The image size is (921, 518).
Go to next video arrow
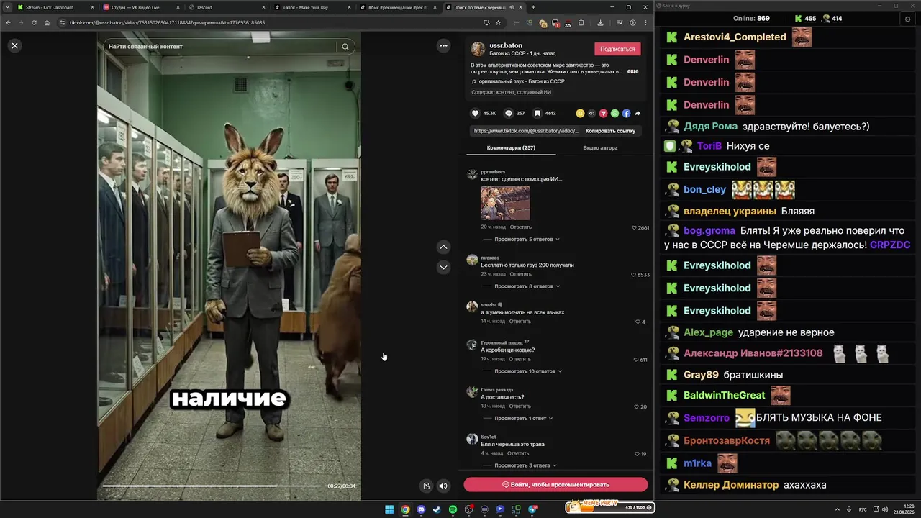[443, 267]
